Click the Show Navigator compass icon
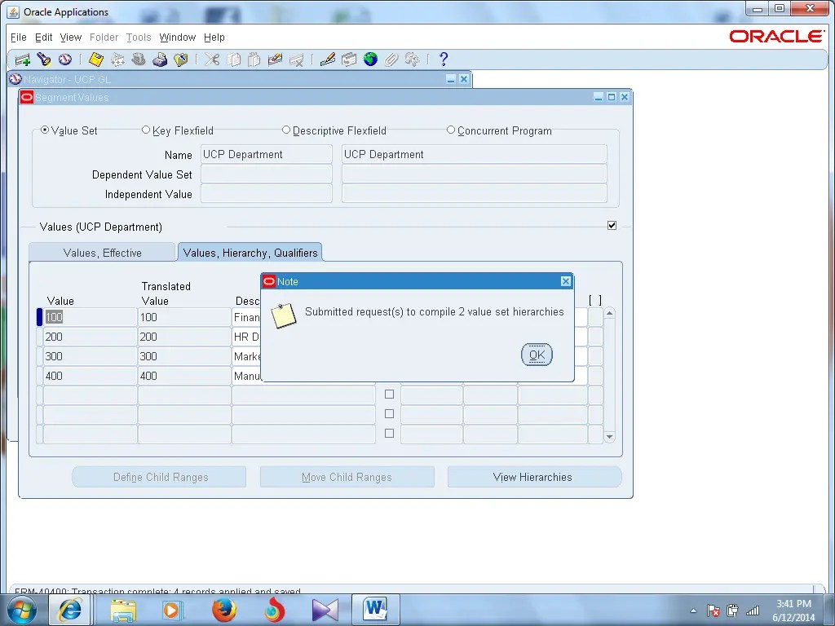This screenshot has width=835, height=626. click(65, 60)
